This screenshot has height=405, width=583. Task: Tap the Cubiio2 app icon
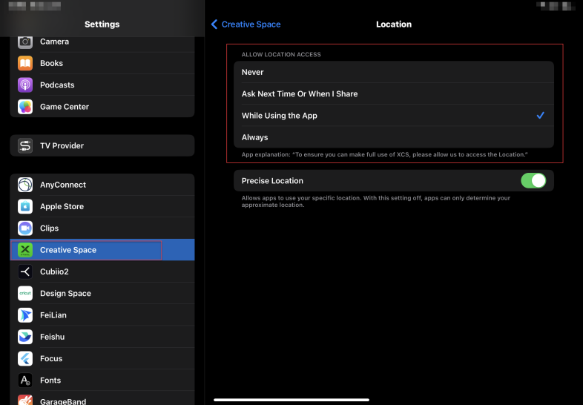pos(25,271)
